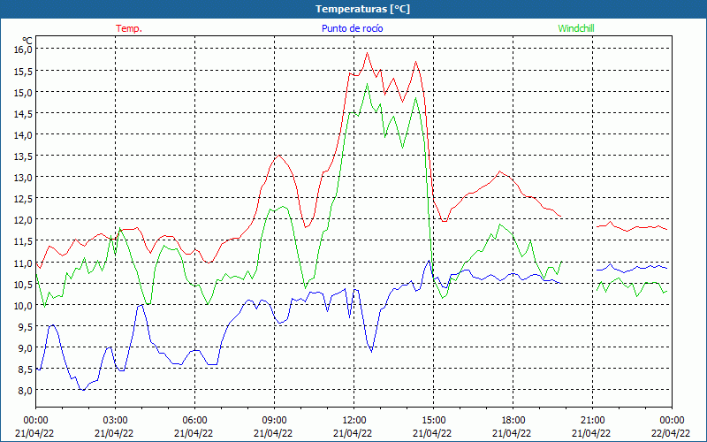
Task: Click the 21:00 time axis label
Action: coord(592,421)
